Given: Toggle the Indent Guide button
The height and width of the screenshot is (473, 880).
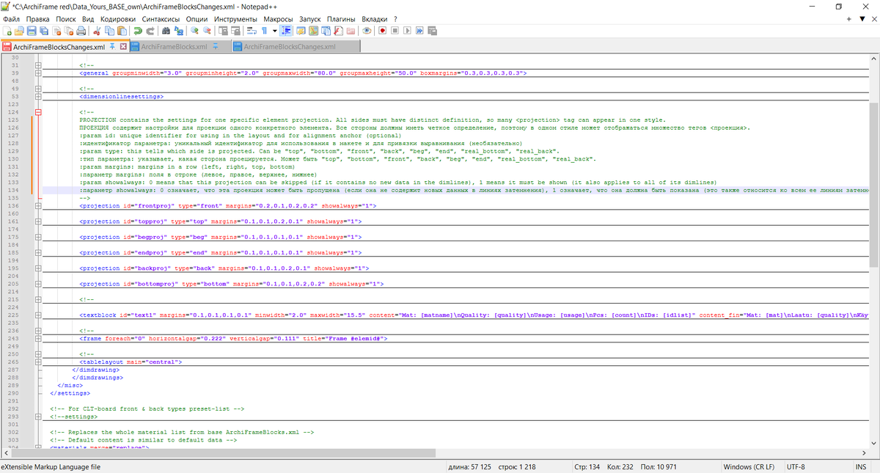Looking at the screenshot, I should [x=286, y=31].
